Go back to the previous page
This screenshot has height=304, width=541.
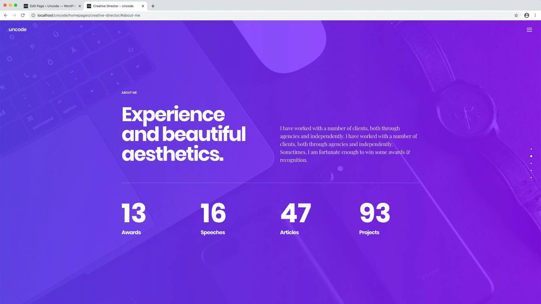[x=6, y=15]
